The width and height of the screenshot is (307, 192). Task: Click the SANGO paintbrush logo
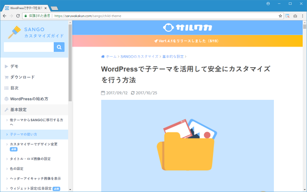[x=15, y=32]
